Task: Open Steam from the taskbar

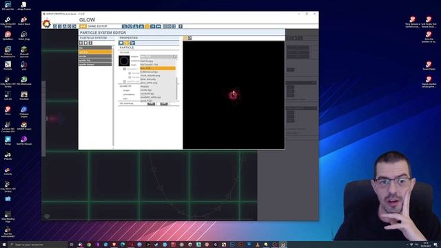Action: [156, 245]
